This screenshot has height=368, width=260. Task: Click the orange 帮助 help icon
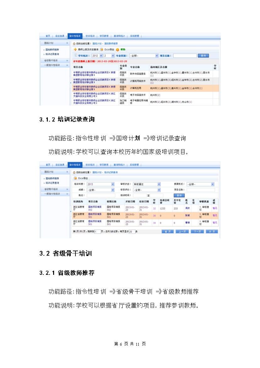(118, 50)
